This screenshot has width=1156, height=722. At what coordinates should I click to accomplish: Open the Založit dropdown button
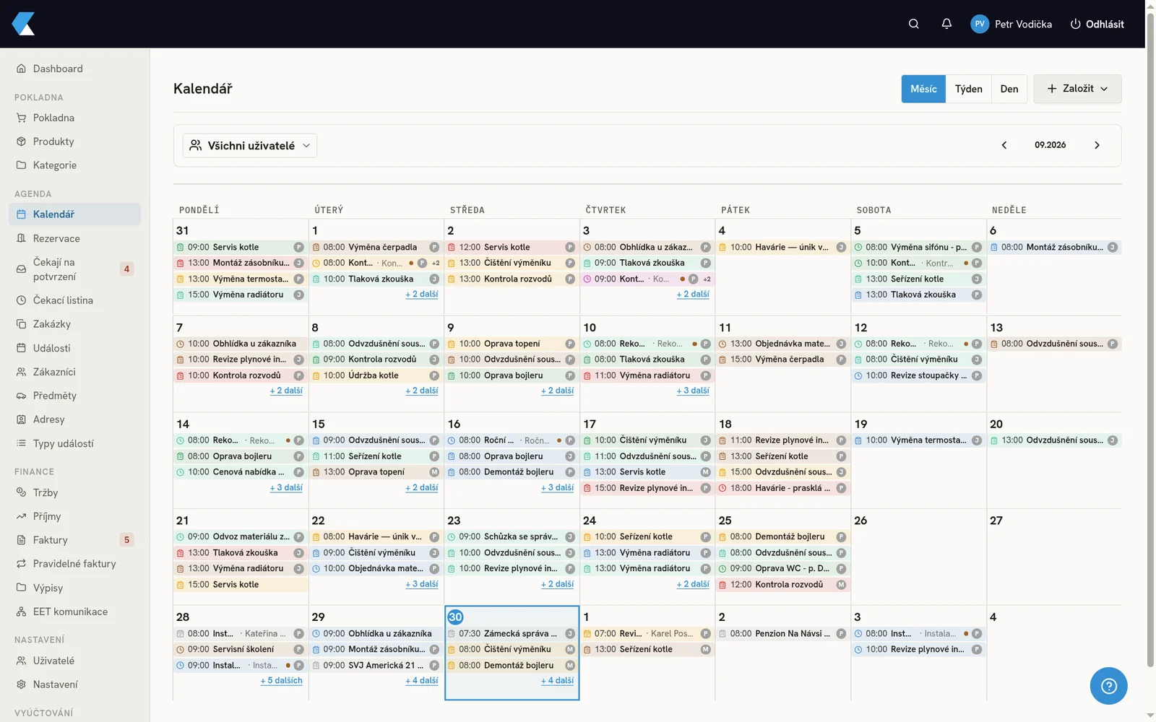click(x=1077, y=89)
